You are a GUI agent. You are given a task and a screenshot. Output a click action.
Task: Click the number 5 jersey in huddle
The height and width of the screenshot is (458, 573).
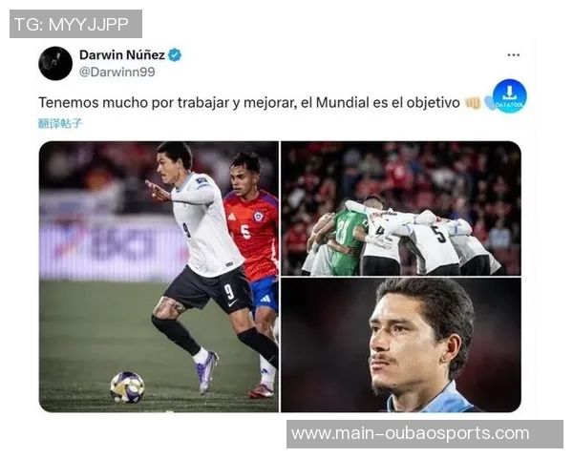tap(437, 234)
